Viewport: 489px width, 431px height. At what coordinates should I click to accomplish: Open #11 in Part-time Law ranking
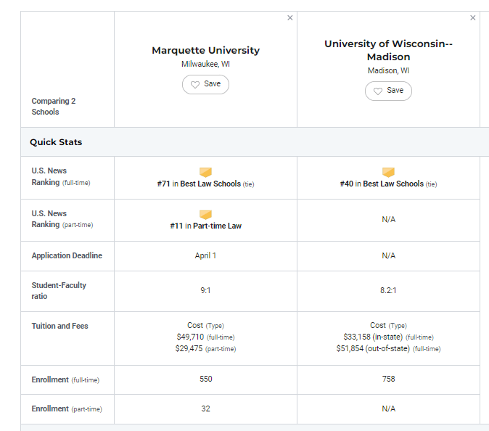pyautogui.click(x=205, y=226)
